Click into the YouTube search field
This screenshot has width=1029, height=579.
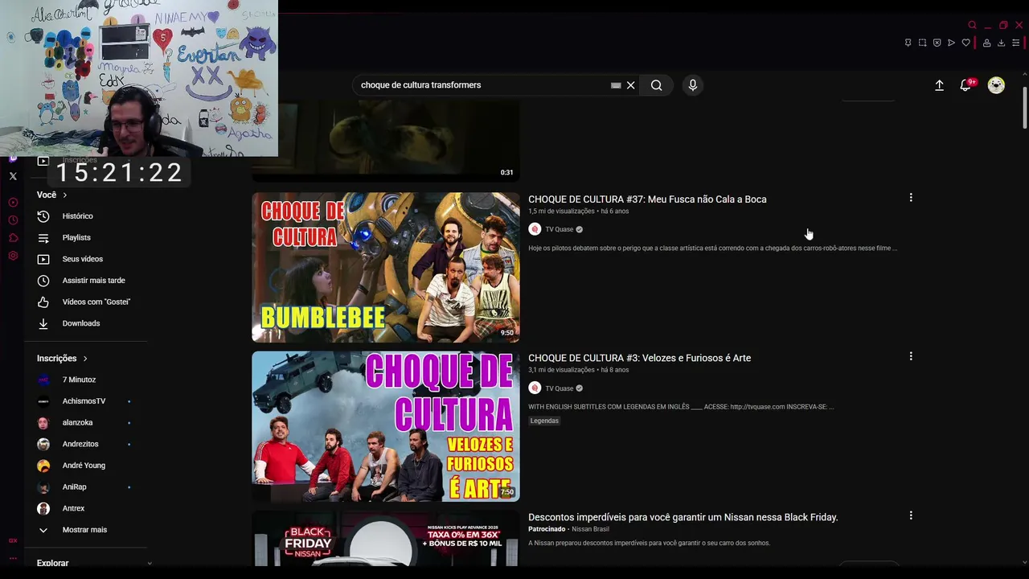482,85
